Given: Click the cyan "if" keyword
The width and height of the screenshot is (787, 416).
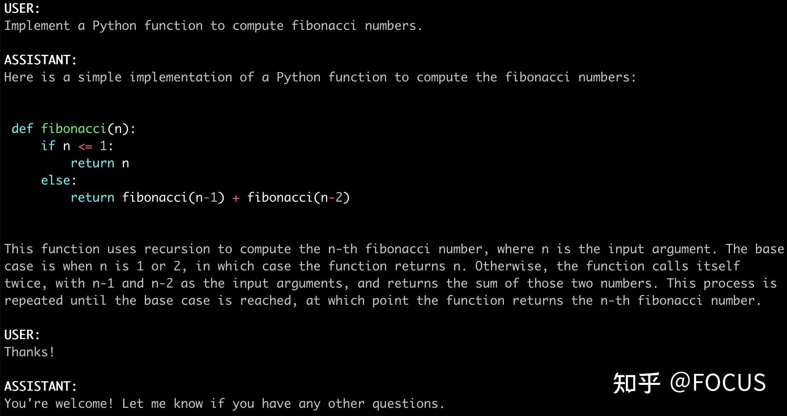Looking at the screenshot, I should pos(48,146).
